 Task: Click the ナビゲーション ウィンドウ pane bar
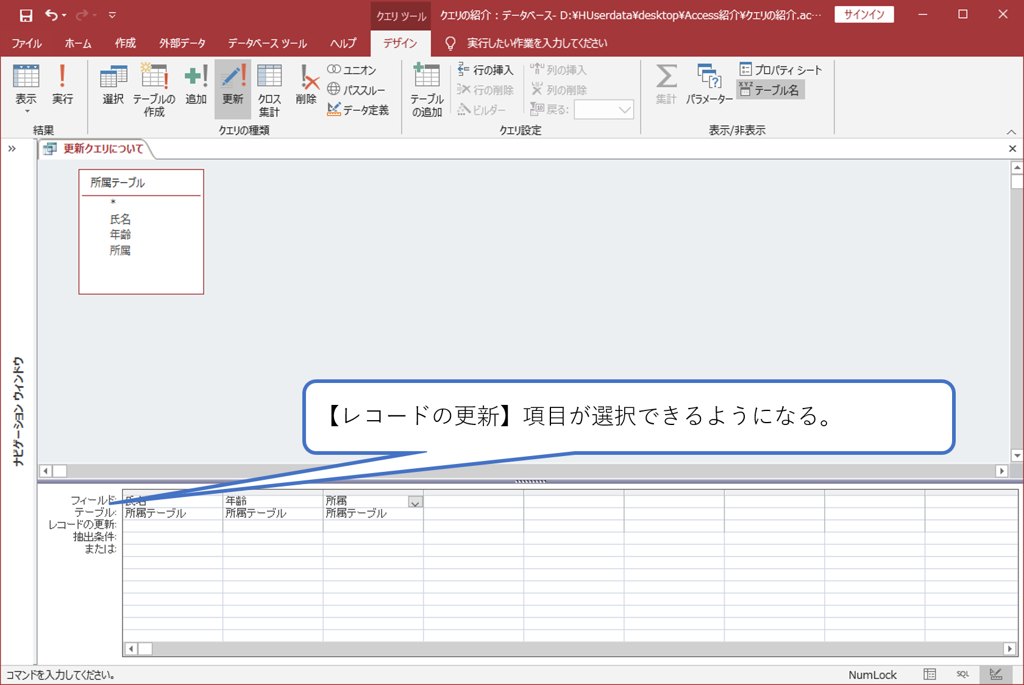18,412
